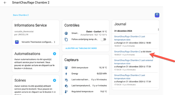Click the Energy lightning bolt icon
This screenshot has height=95, width=175.
click(x=66, y=73)
